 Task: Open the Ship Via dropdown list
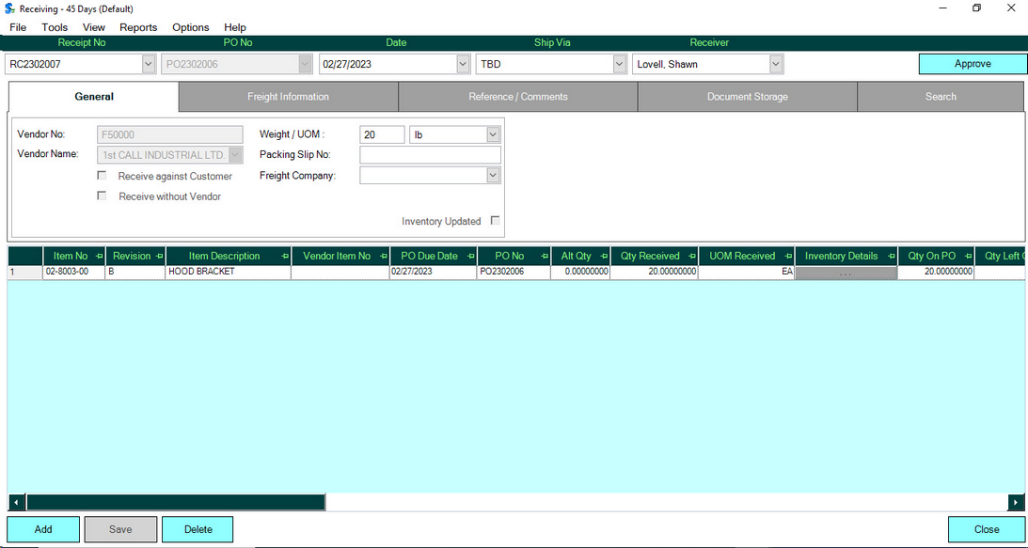pyautogui.click(x=619, y=64)
